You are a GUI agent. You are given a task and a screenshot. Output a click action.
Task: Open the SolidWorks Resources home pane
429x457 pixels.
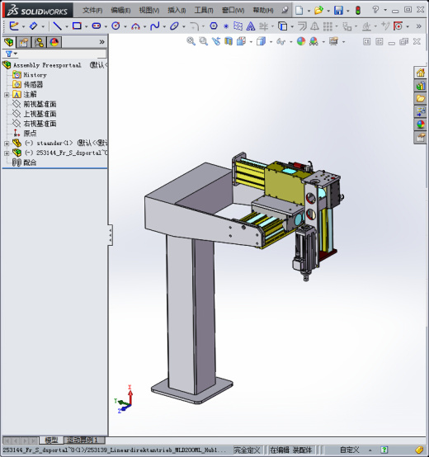point(420,73)
